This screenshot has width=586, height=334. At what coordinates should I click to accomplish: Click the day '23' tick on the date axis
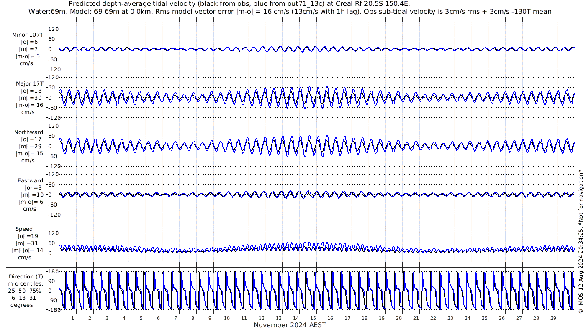click(450, 318)
